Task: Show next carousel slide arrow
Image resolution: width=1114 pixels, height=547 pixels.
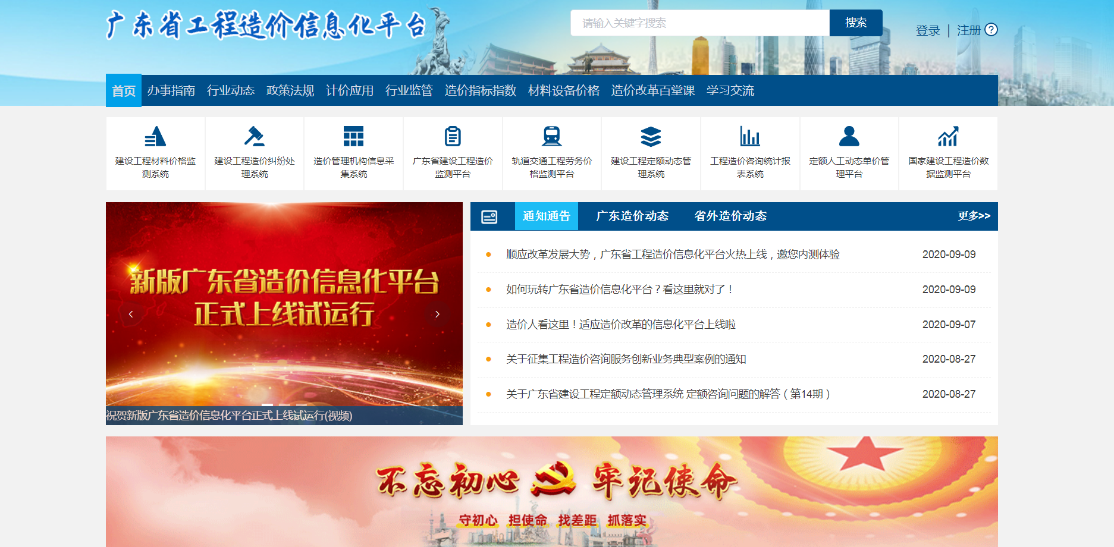Action: 438,314
